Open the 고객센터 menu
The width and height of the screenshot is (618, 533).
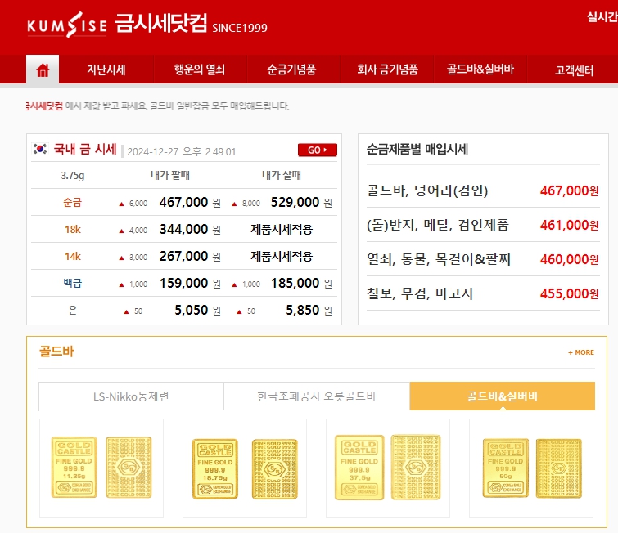(574, 70)
